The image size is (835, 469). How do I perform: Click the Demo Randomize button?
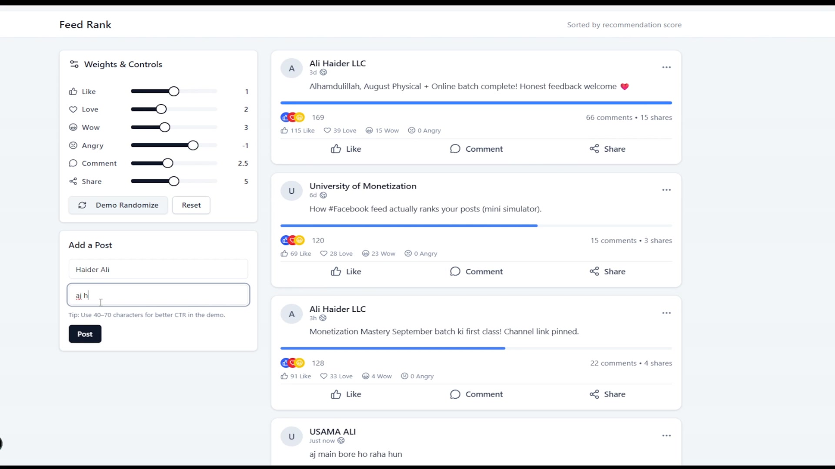[118, 205]
